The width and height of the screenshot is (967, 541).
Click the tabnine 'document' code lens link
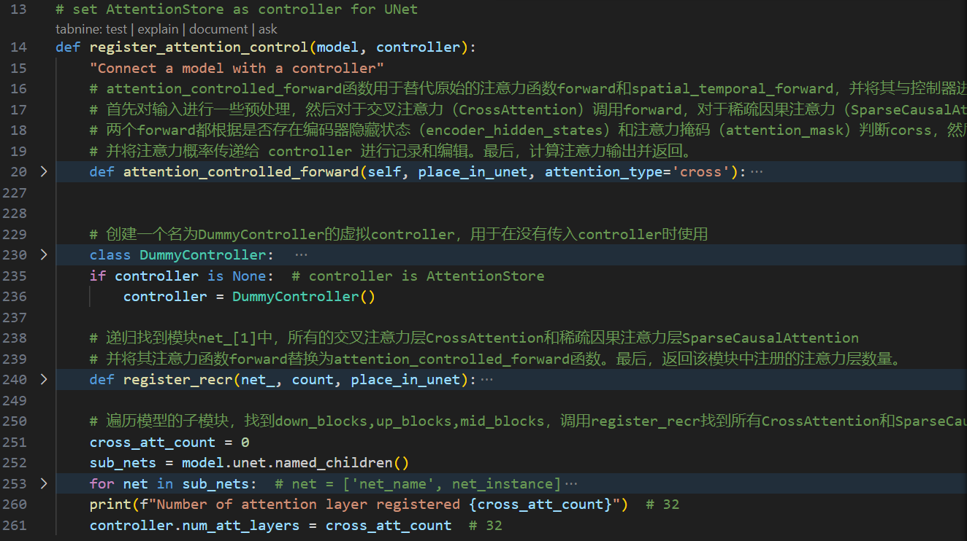click(218, 29)
